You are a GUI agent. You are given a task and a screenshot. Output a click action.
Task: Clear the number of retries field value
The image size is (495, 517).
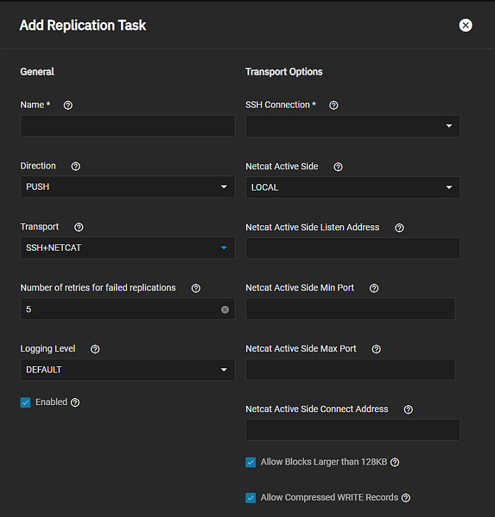(225, 309)
